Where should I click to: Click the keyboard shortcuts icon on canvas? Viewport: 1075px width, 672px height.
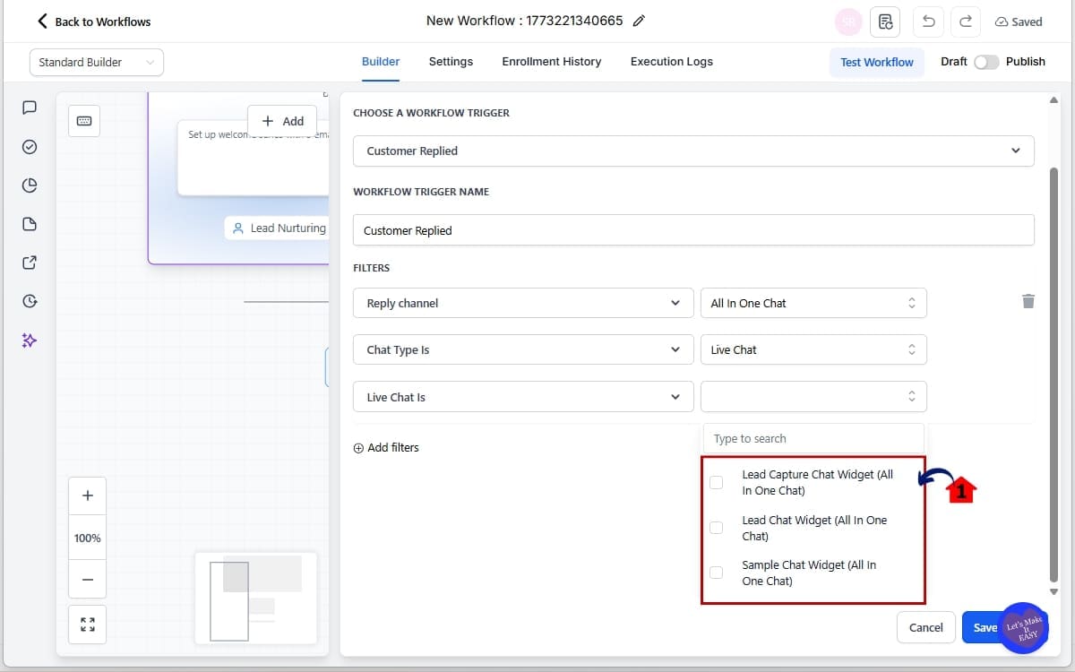coord(84,121)
